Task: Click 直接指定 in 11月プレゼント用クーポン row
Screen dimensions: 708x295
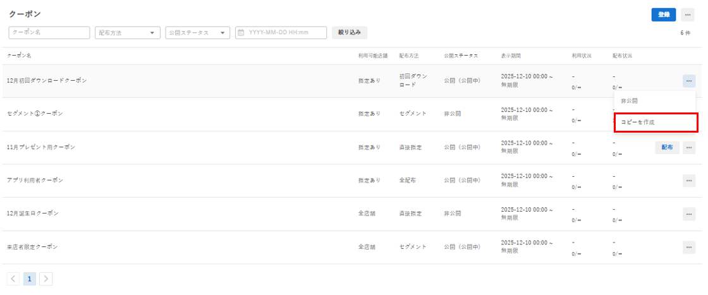Action: 410,147
